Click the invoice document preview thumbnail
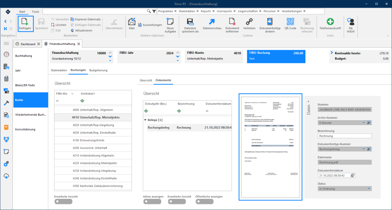The image size is (392, 210). pyautogui.click(x=270, y=147)
